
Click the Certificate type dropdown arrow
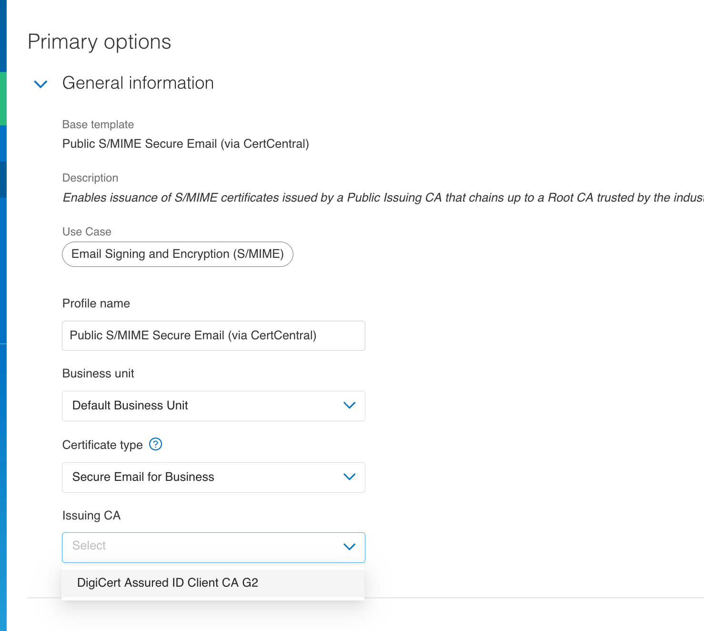349,477
